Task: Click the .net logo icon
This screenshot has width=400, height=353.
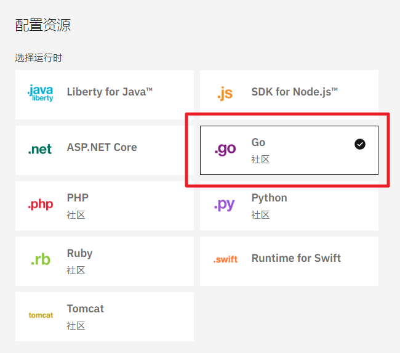Action: click(40, 148)
